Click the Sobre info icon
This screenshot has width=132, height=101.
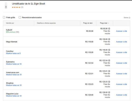(x=129, y=18)
